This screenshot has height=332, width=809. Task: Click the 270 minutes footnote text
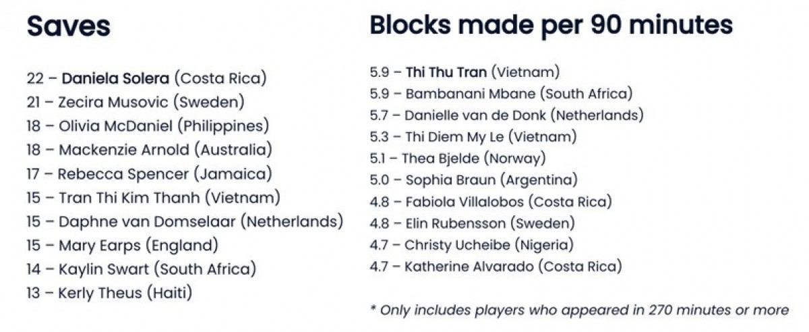click(x=578, y=310)
